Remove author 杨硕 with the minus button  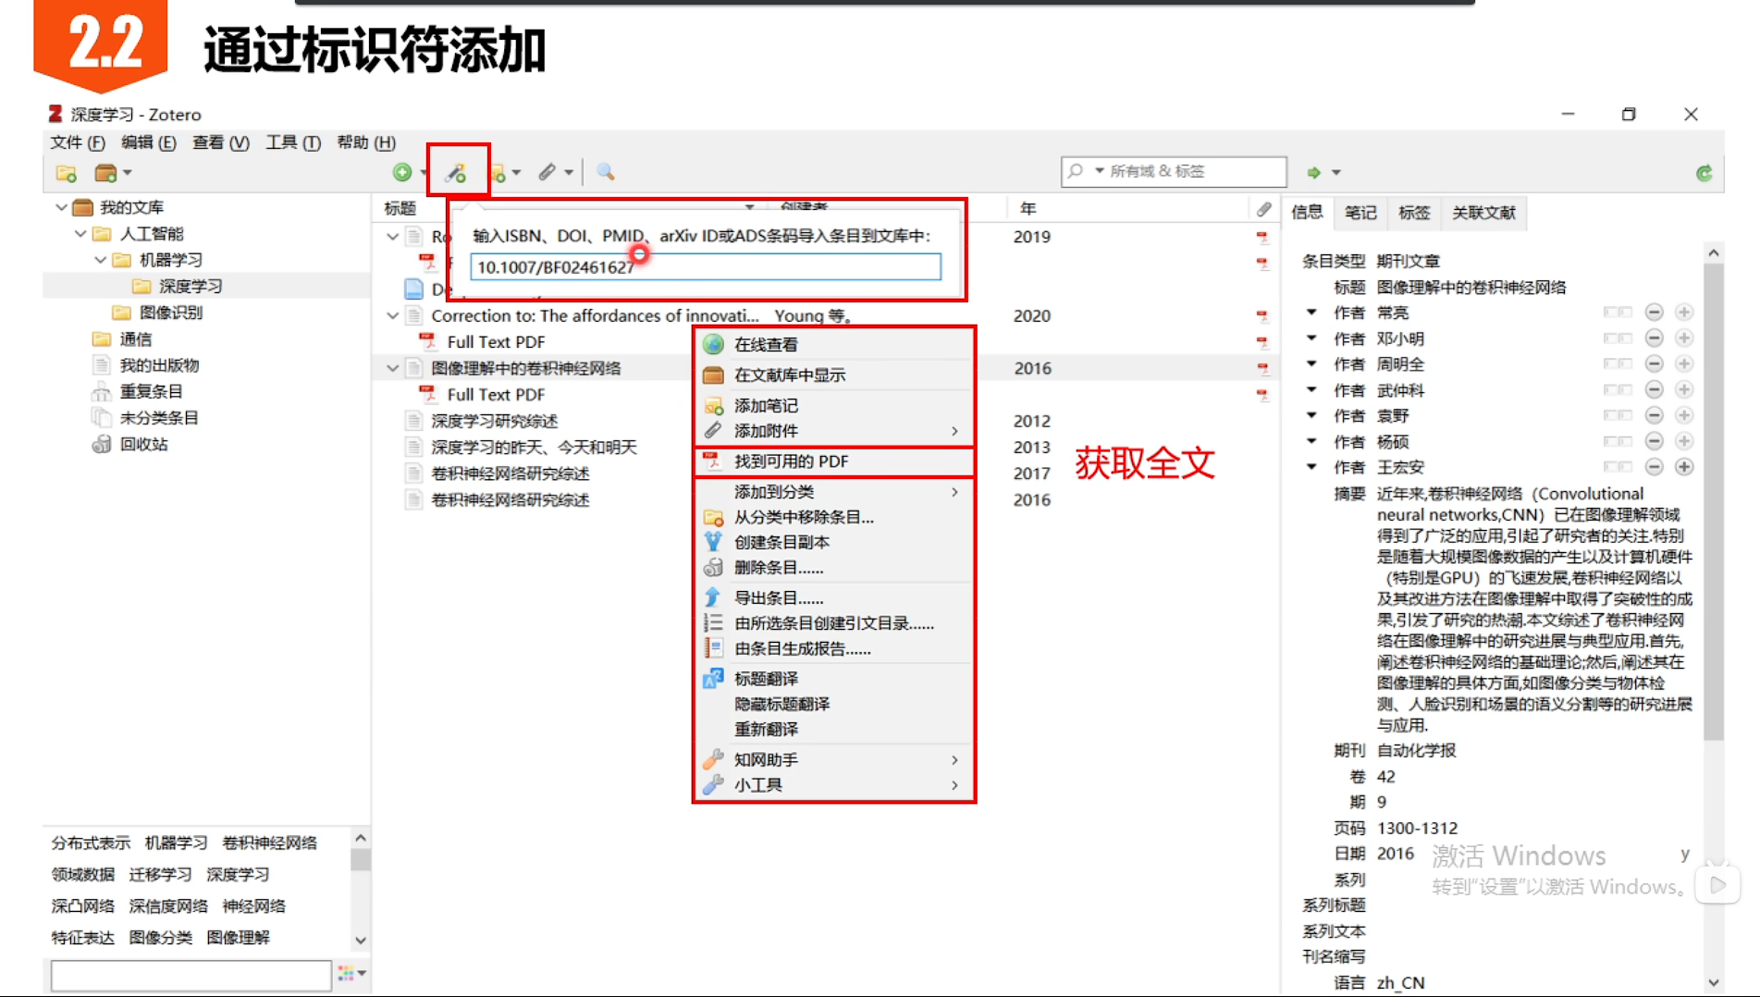point(1654,441)
